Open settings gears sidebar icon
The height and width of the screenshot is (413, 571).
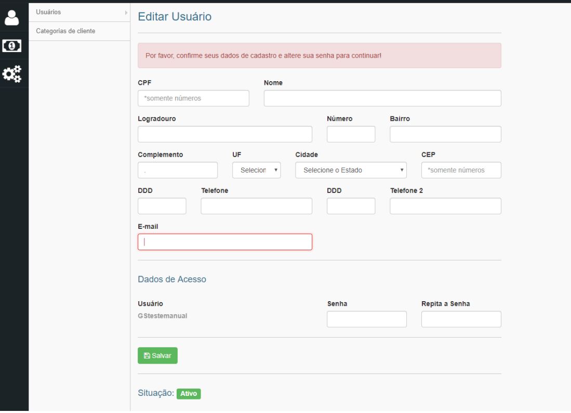coord(11,74)
